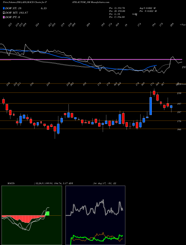This screenshot has height=245, width=186.
Task: Click the white DOW MT legend swatch
Action: tap(4, 13)
